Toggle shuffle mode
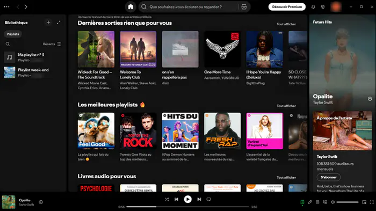Image resolution: width=376 pixels, height=211 pixels. 167,199
